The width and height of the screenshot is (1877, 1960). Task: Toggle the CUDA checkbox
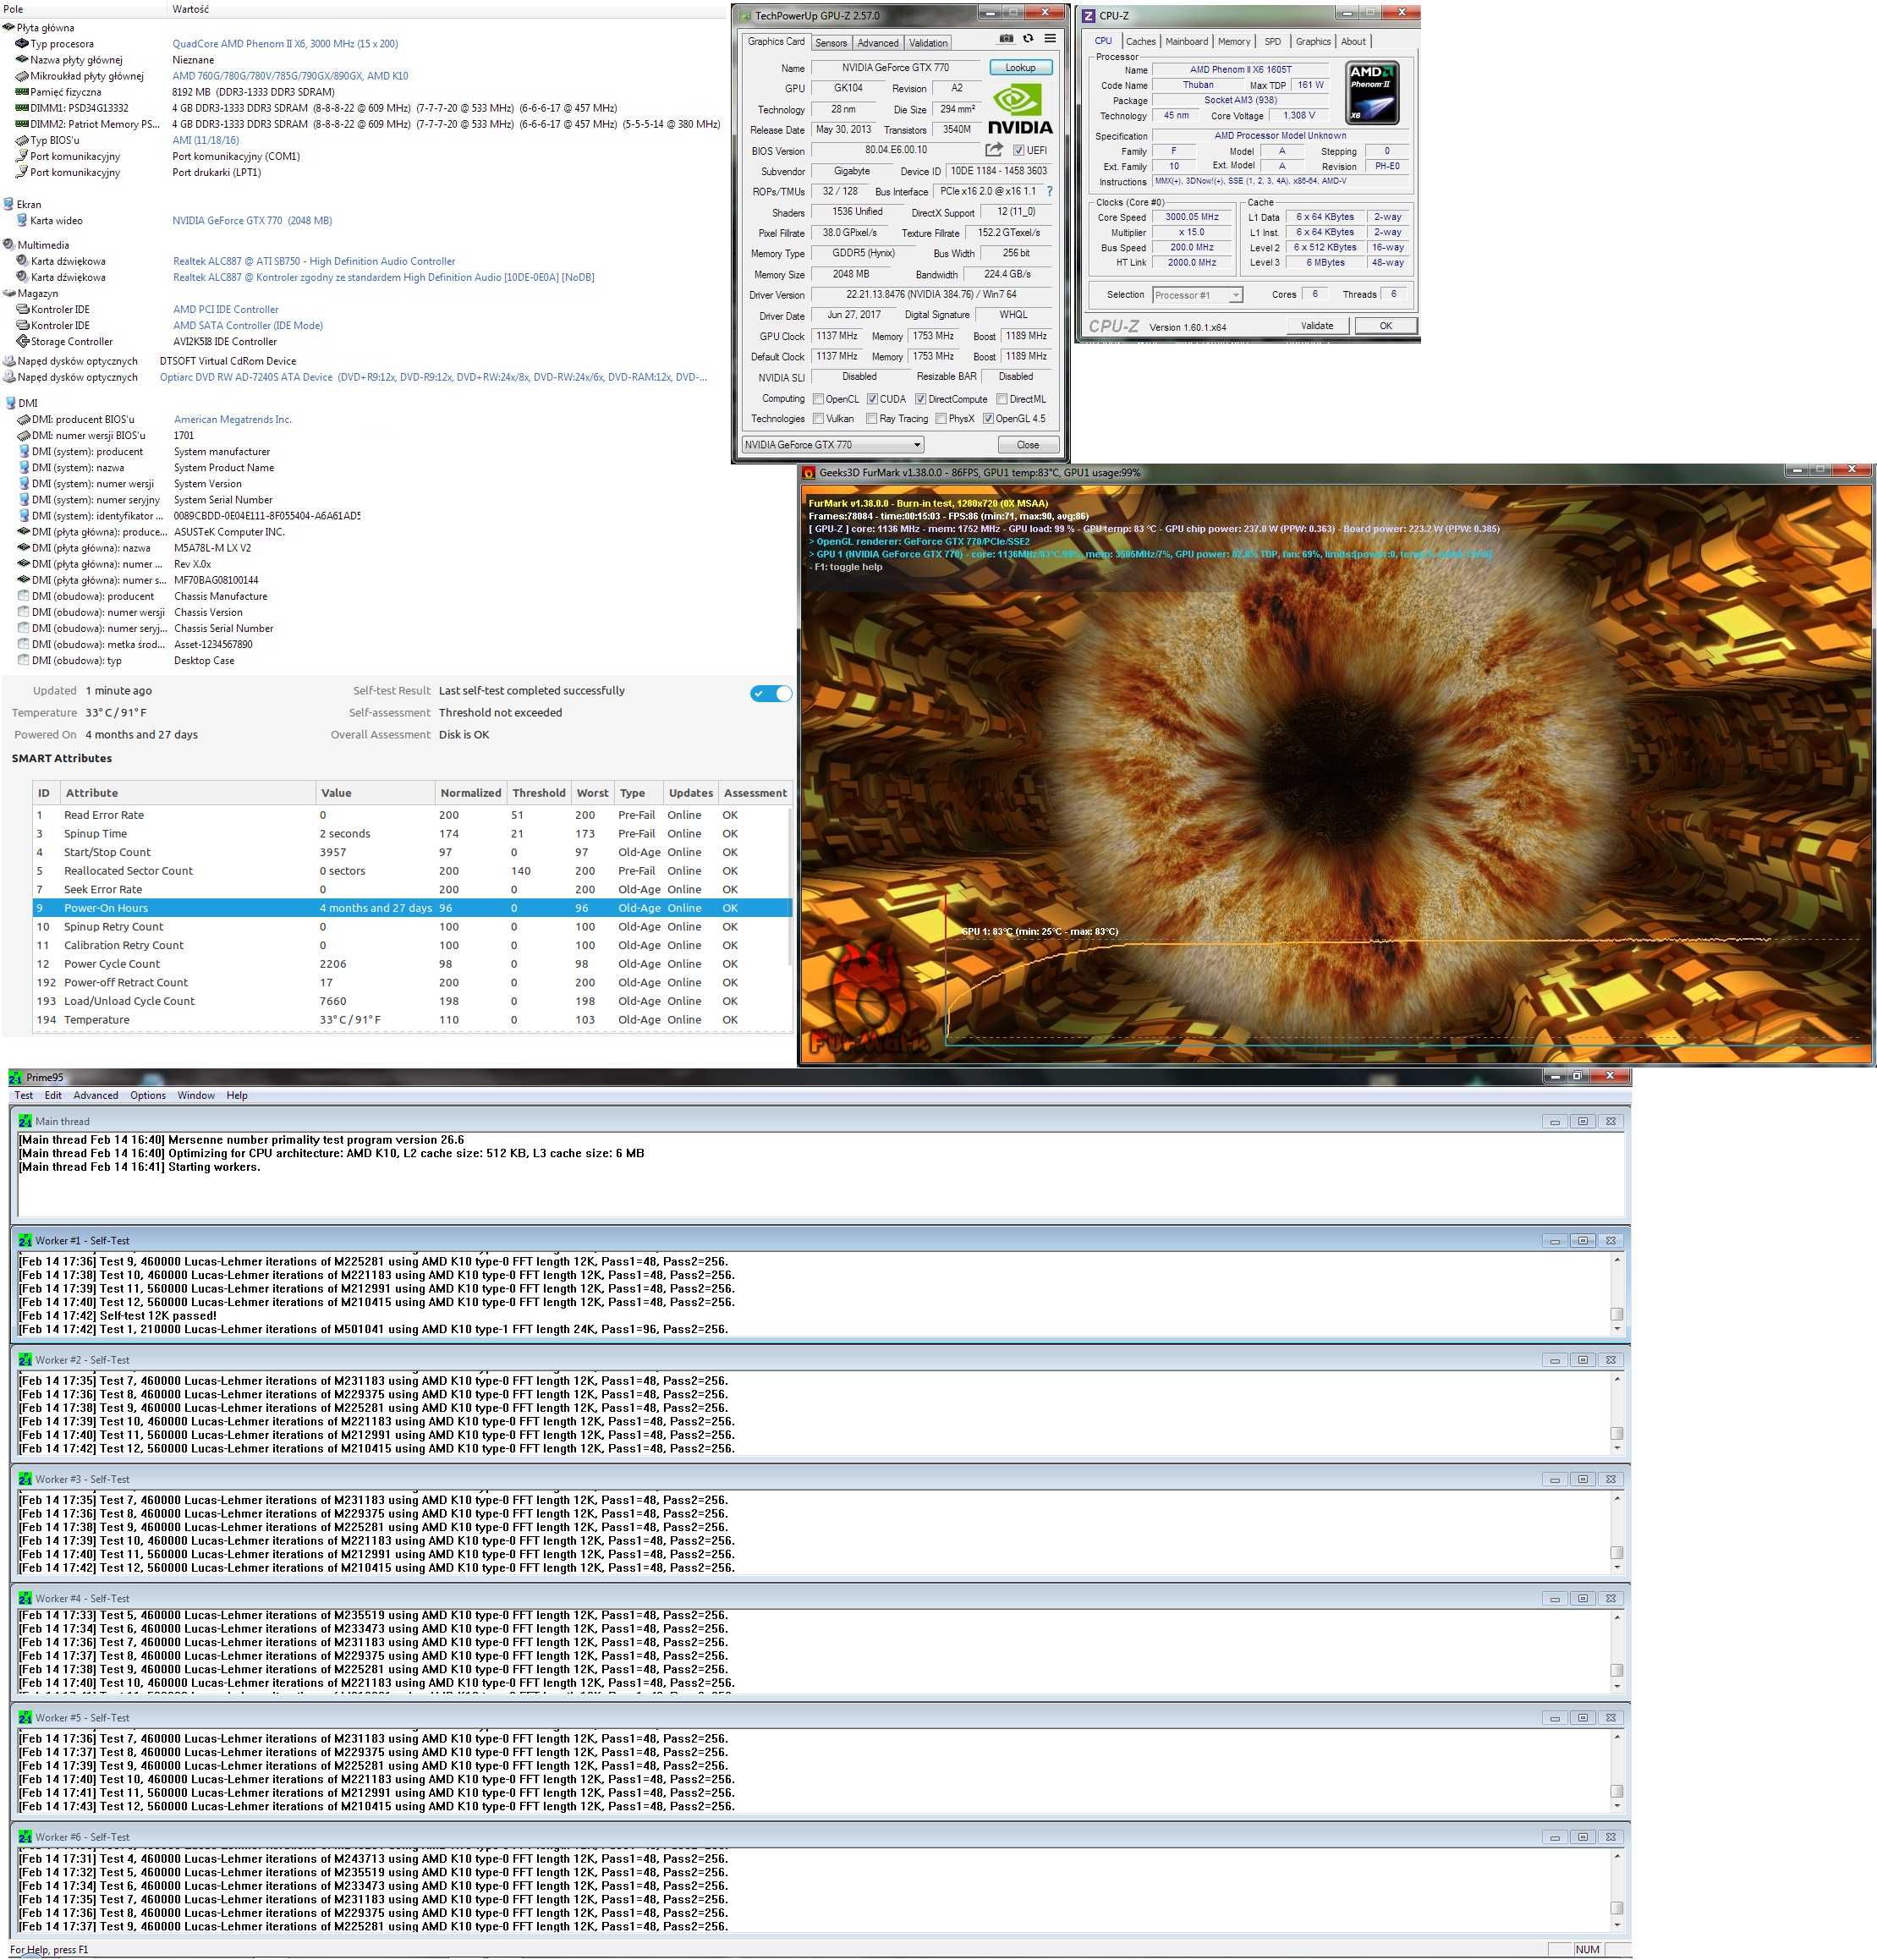[872, 399]
